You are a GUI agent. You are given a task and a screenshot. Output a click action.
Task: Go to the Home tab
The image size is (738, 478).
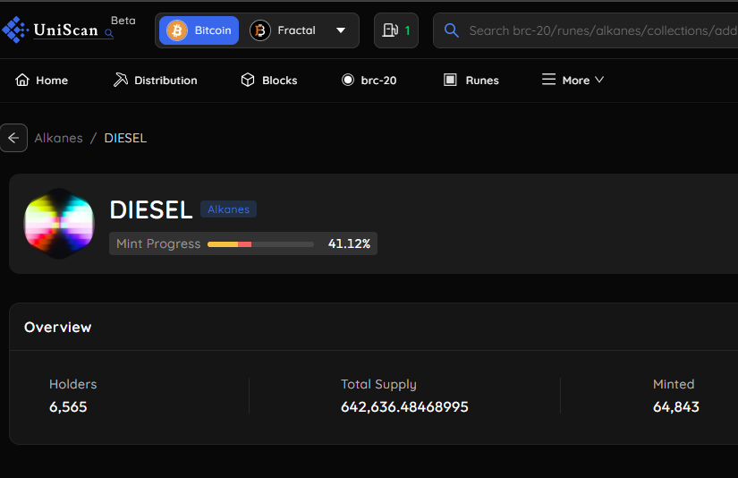click(41, 80)
